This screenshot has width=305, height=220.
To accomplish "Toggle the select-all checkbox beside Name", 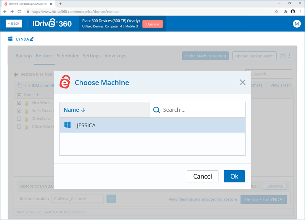I will click(19, 95).
